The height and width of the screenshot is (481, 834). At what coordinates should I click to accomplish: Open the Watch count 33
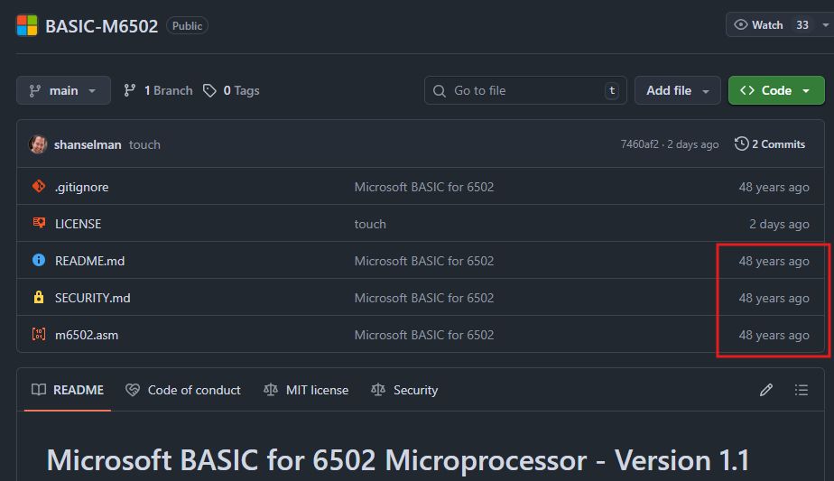(x=802, y=25)
